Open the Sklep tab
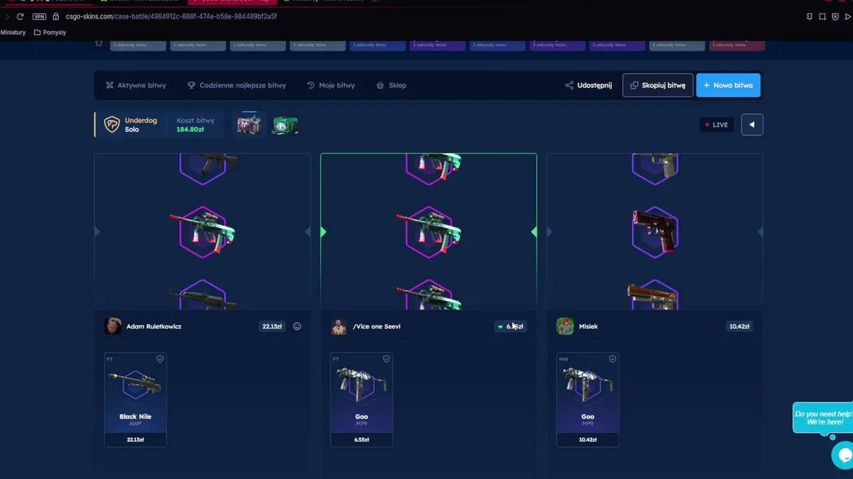This screenshot has height=479, width=853. click(391, 85)
